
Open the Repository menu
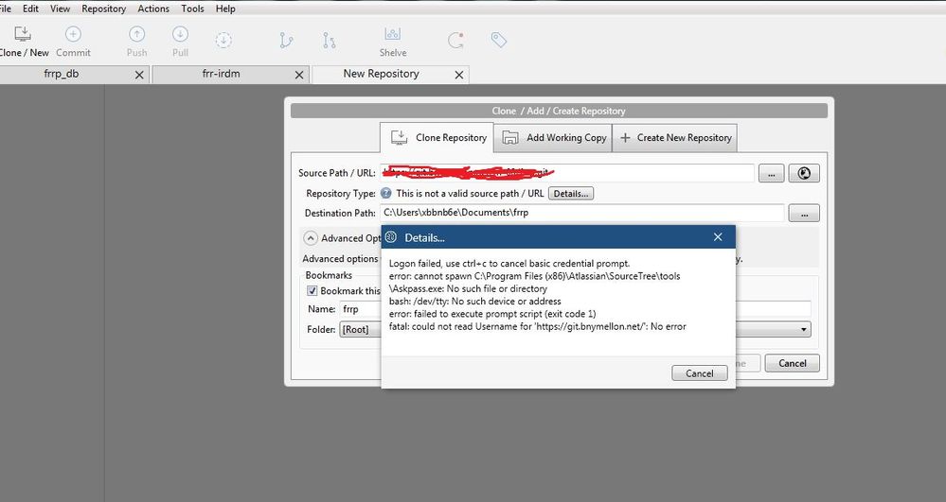(x=104, y=9)
